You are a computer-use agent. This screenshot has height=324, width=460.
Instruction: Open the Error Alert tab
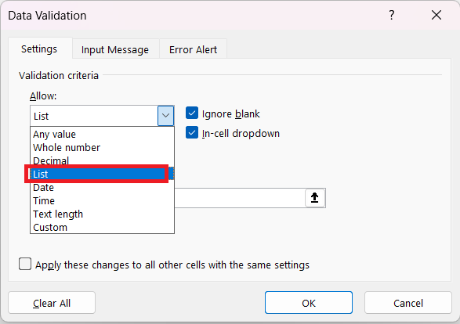click(x=193, y=49)
